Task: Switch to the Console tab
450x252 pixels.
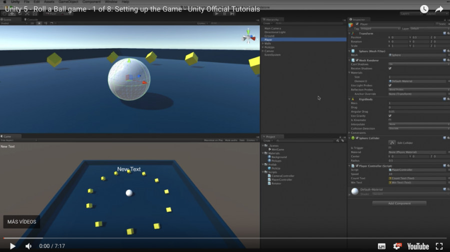Action: click(31, 19)
